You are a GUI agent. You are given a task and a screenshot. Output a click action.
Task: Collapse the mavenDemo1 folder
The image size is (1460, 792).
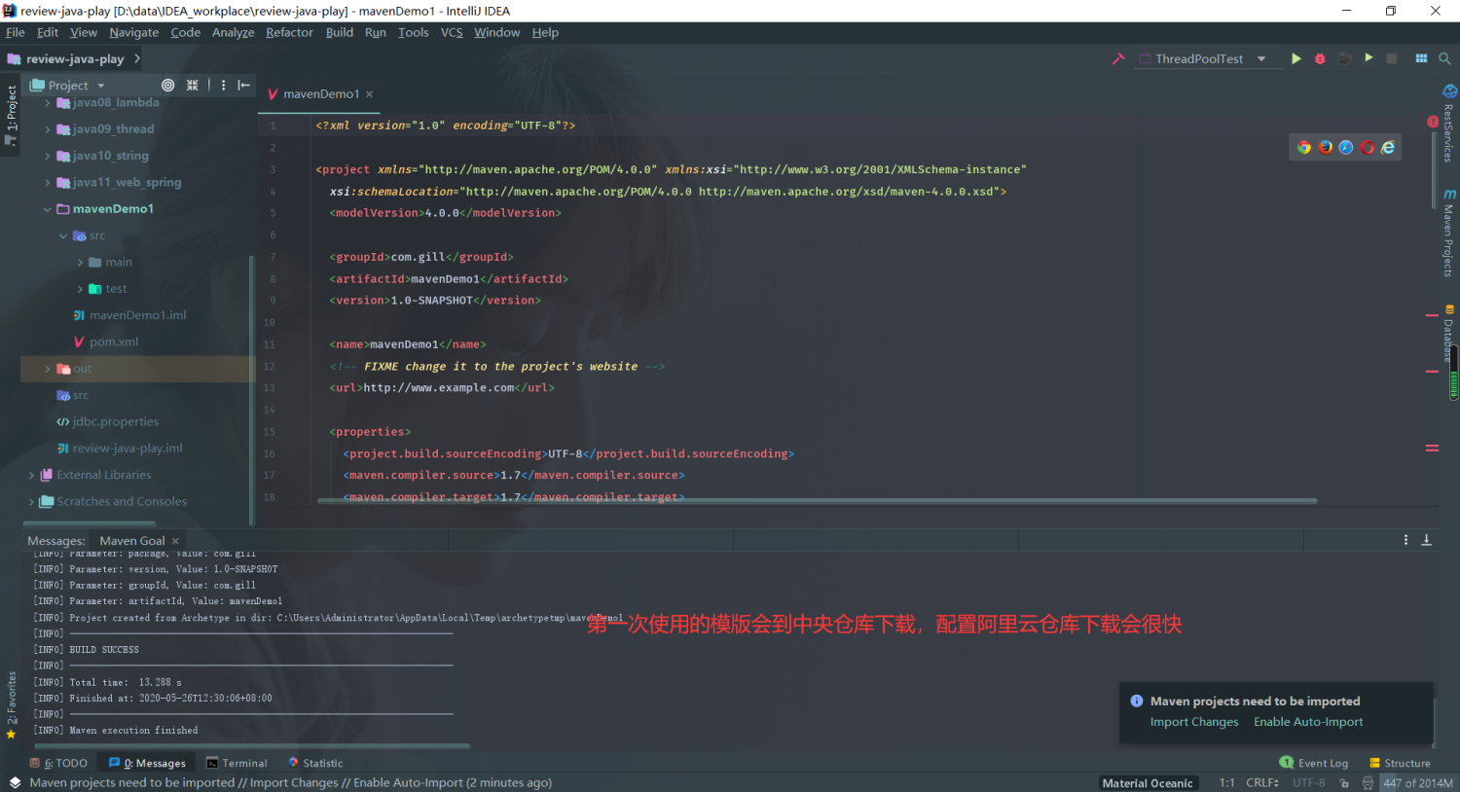tap(47, 208)
